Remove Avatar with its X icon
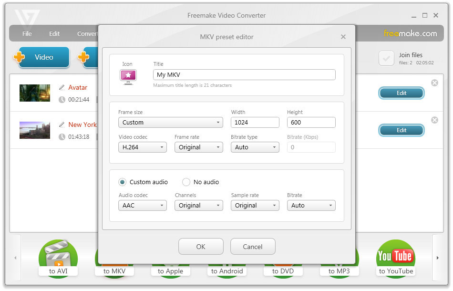The height and width of the screenshot is (291, 453). click(x=434, y=83)
